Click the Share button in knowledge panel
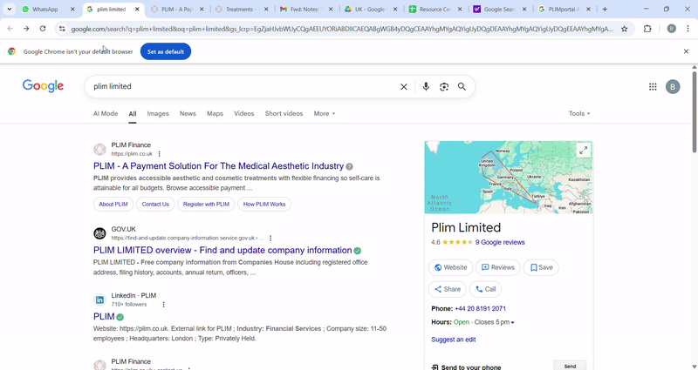Image resolution: width=698 pixels, height=370 pixels. 448,289
